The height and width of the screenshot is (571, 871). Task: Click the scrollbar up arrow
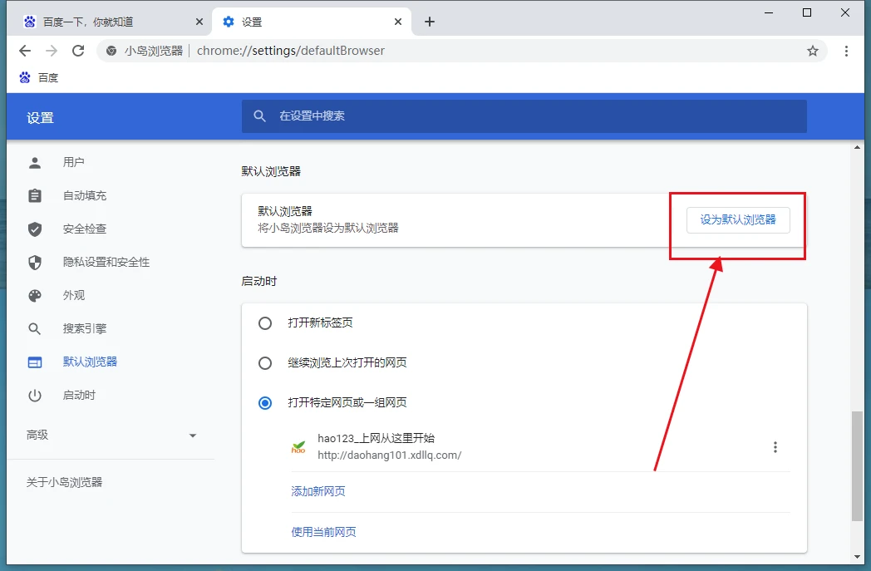[x=858, y=147]
